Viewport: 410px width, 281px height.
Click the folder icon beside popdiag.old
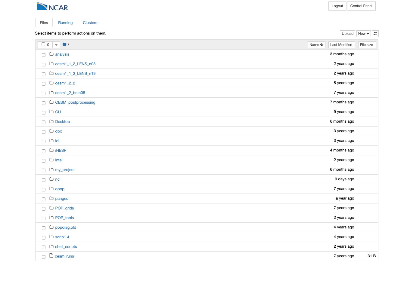pyautogui.click(x=51, y=227)
